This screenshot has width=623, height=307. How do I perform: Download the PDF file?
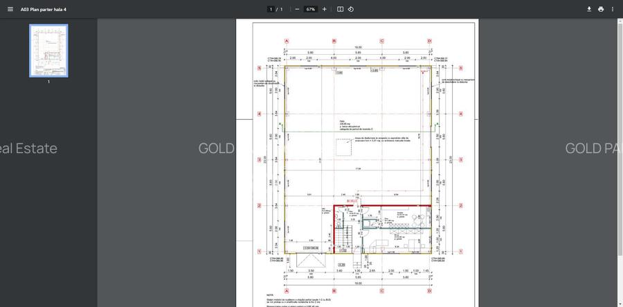click(589, 9)
